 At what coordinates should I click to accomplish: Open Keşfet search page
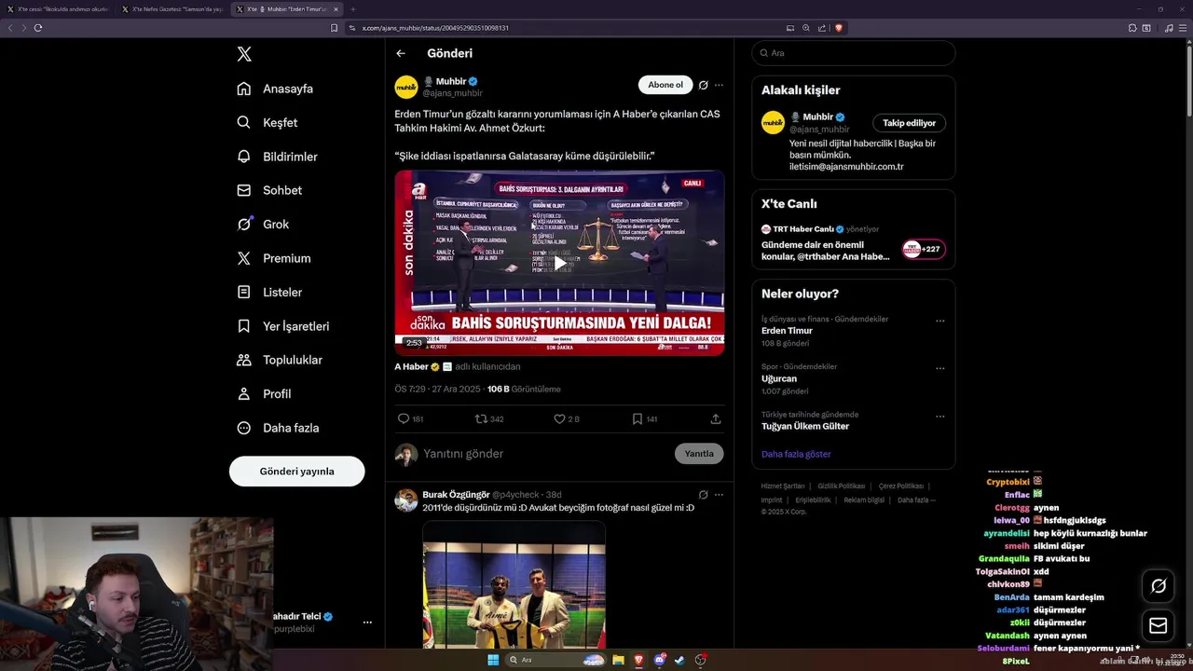267,122
